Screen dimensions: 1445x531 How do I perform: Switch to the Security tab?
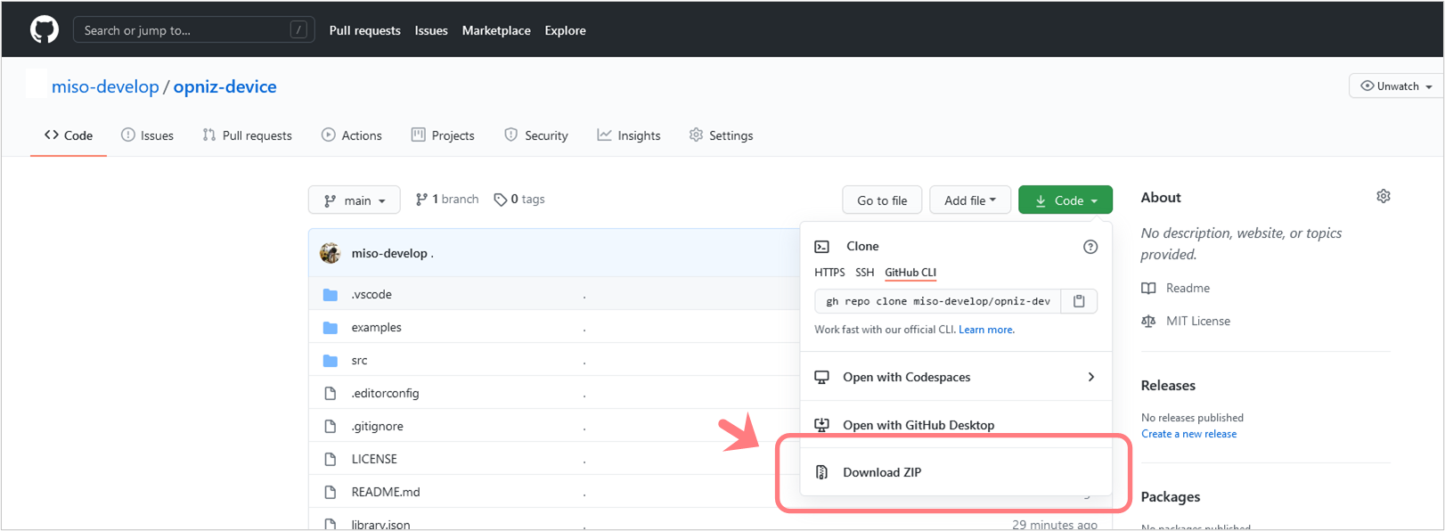[535, 135]
